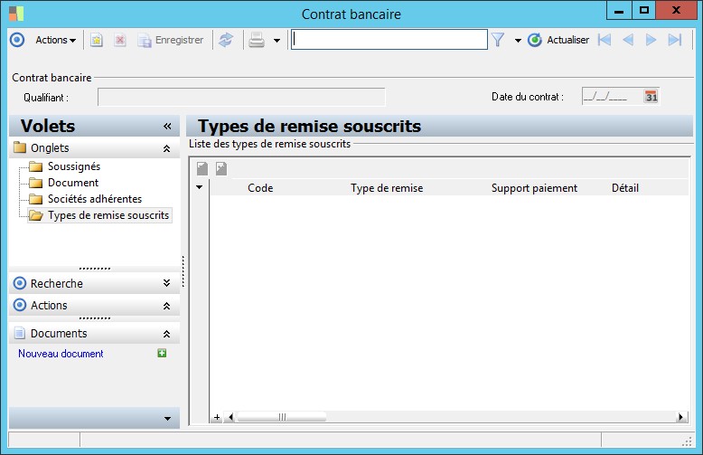Click the circle icon next to Recherche

[x=20, y=283]
